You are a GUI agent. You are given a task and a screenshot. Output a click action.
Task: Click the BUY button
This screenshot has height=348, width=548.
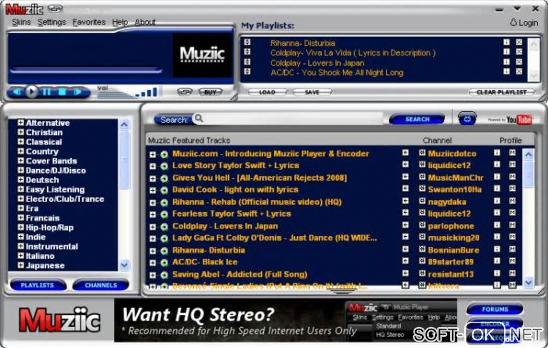pos(211,92)
